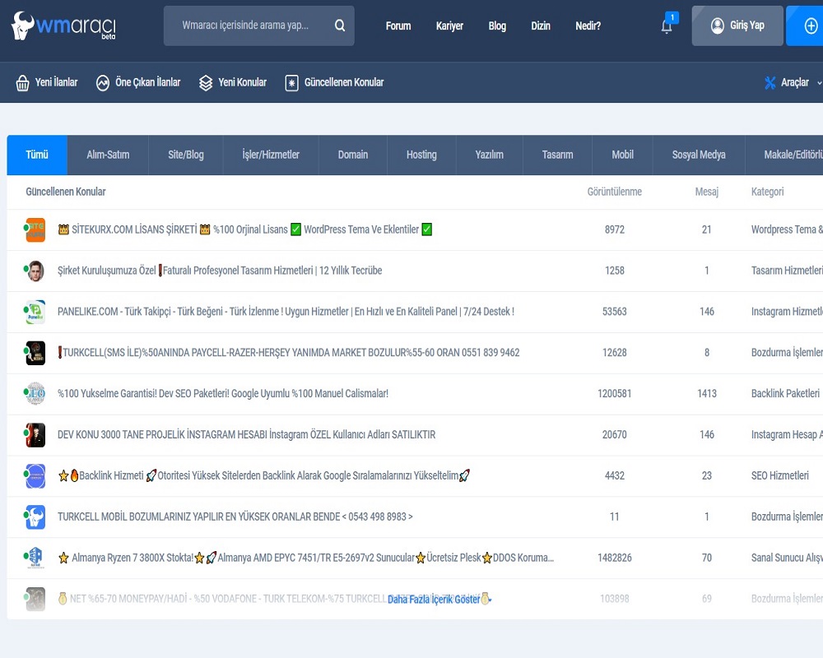Click the search magnifier icon
This screenshot has width=823, height=658.
(x=340, y=25)
